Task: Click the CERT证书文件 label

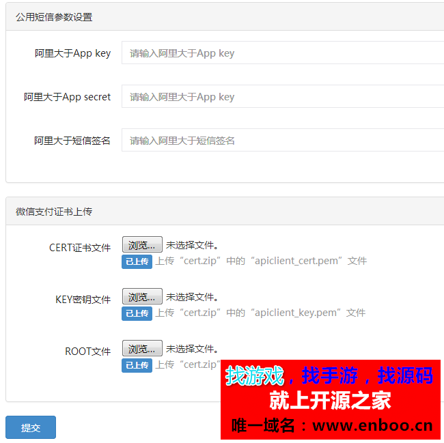Action: 80,248
